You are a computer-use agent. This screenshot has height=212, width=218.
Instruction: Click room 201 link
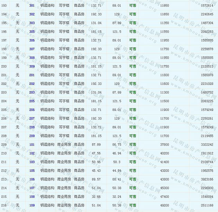[x=32, y=75]
